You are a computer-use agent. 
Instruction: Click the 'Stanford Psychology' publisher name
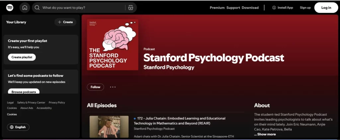[x=169, y=68]
